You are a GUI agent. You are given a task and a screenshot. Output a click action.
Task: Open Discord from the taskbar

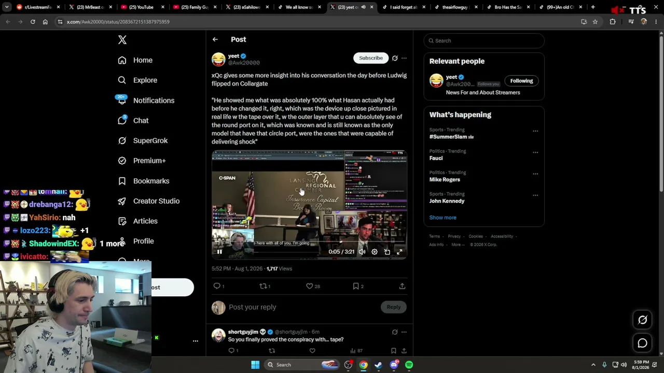point(394,365)
